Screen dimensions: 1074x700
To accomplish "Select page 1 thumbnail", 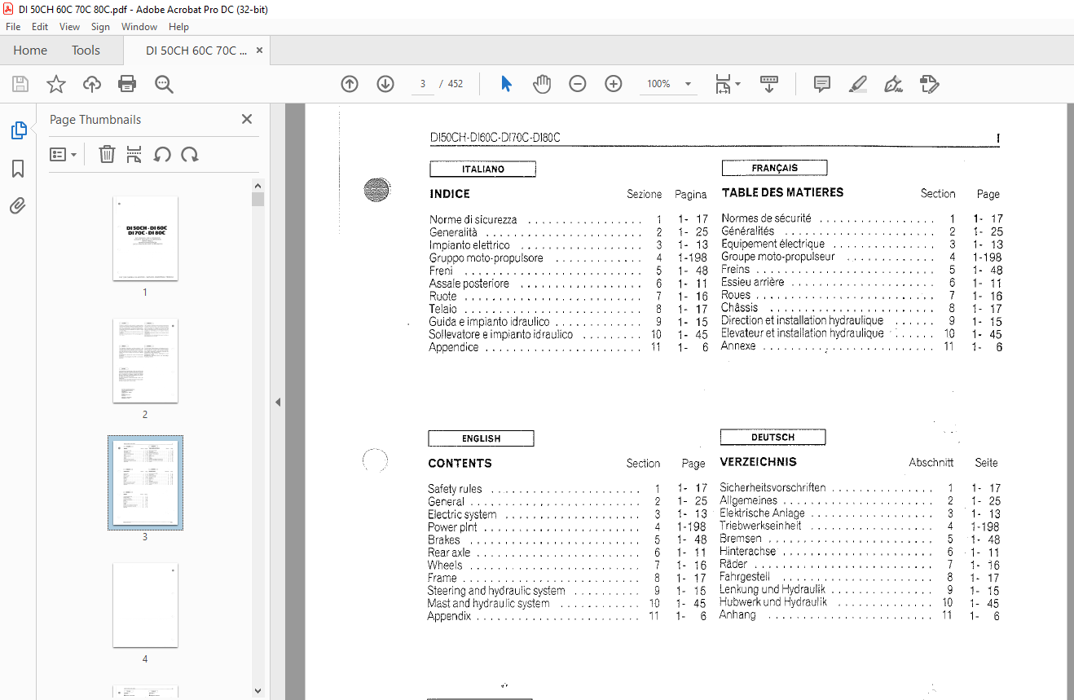I will coord(145,238).
